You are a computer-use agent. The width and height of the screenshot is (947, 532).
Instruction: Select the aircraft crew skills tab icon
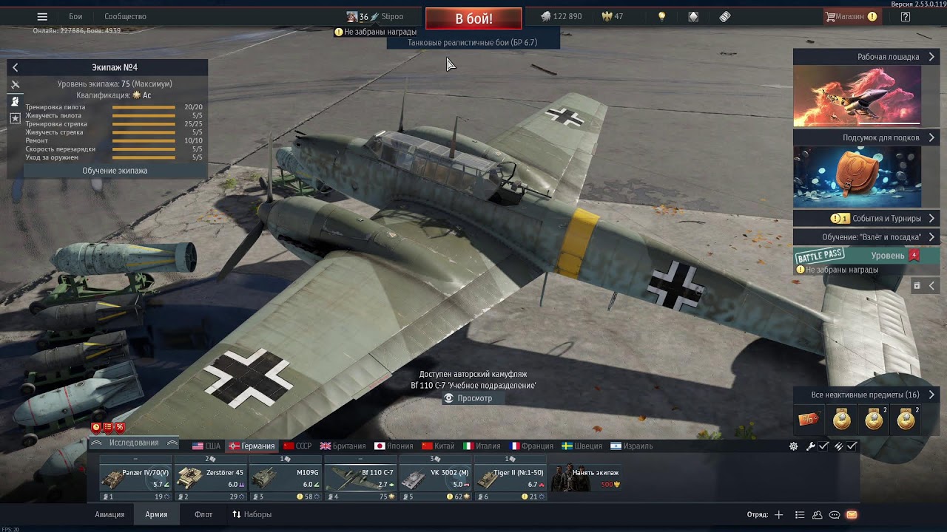[x=15, y=84]
